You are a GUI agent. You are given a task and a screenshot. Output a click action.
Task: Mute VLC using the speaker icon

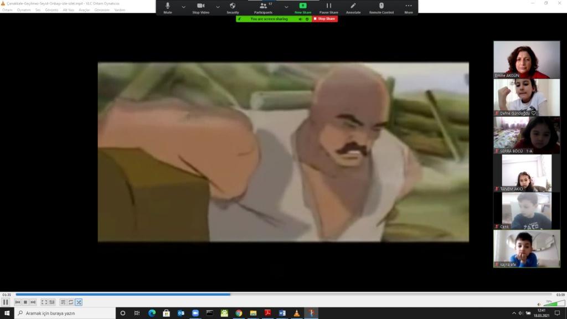pyautogui.click(x=539, y=304)
